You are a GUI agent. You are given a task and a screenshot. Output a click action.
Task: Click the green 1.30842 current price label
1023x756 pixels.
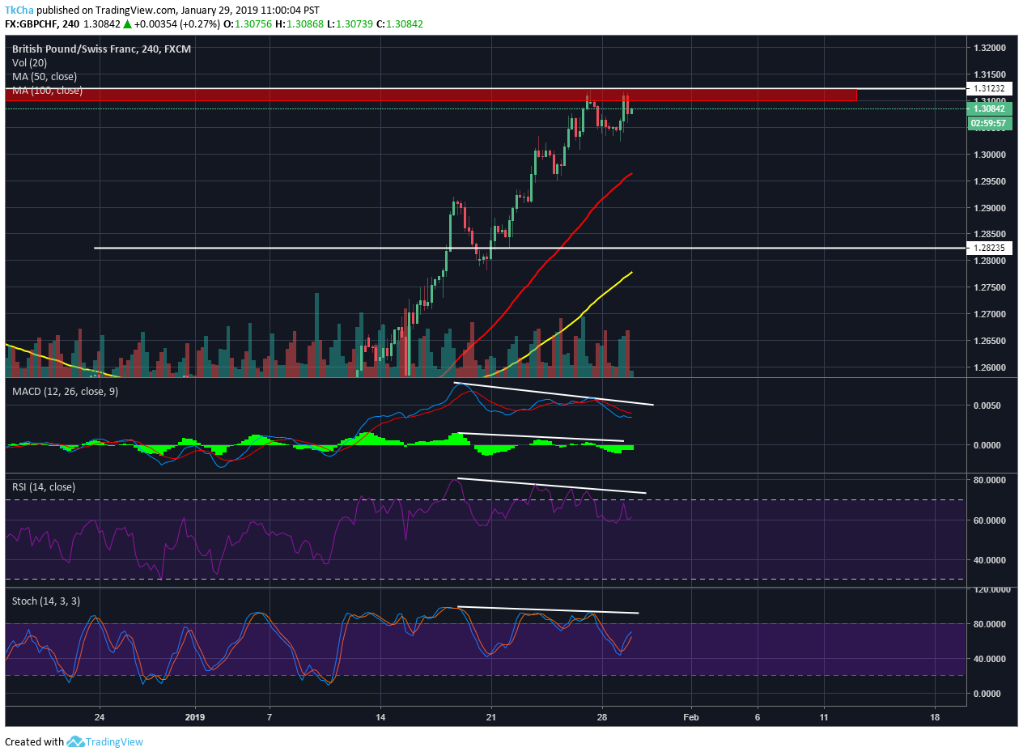(x=989, y=108)
